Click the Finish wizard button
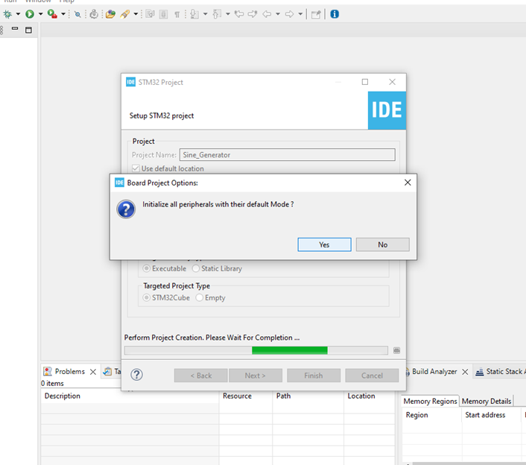 314,376
